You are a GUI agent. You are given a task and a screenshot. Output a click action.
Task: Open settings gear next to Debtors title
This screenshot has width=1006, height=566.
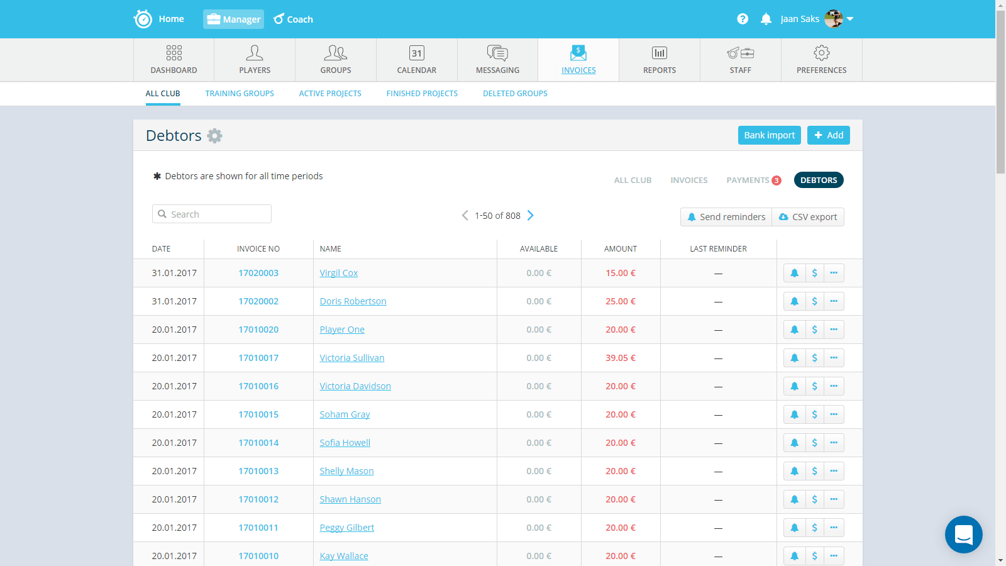tap(215, 136)
